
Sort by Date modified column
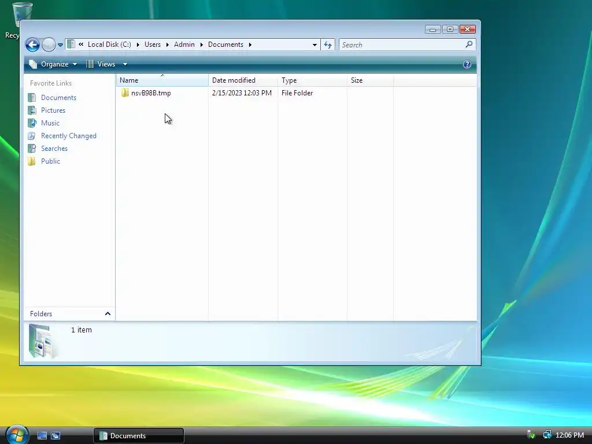pyautogui.click(x=243, y=80)
